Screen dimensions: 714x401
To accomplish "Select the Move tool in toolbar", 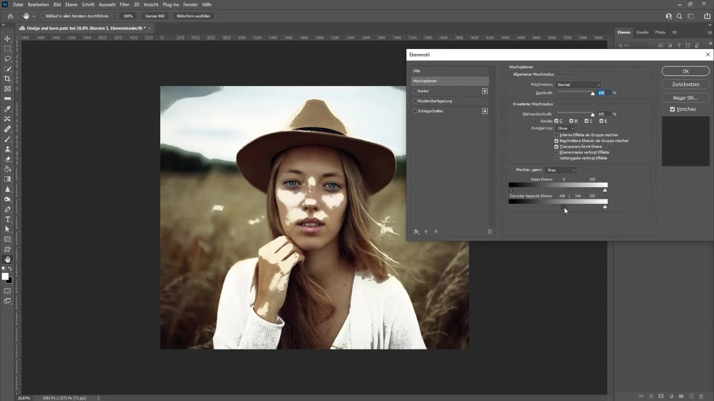I will 7,38.
